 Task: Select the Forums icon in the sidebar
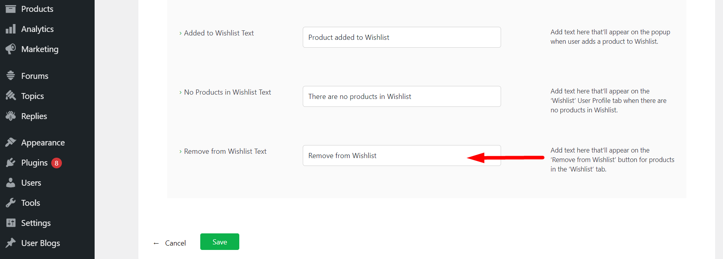point(11,75)
